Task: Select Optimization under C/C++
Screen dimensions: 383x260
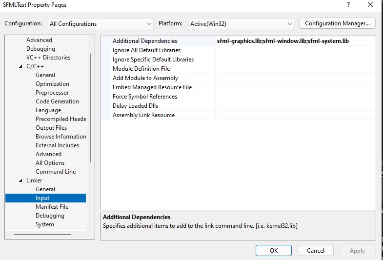Action: (x=52, y=84)
